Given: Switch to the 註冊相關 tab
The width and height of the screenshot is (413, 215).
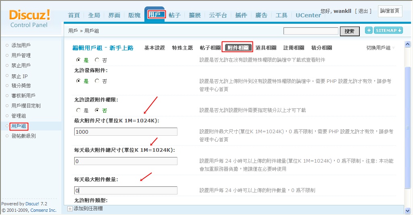Looking at the screenshot, I should 294,48.
